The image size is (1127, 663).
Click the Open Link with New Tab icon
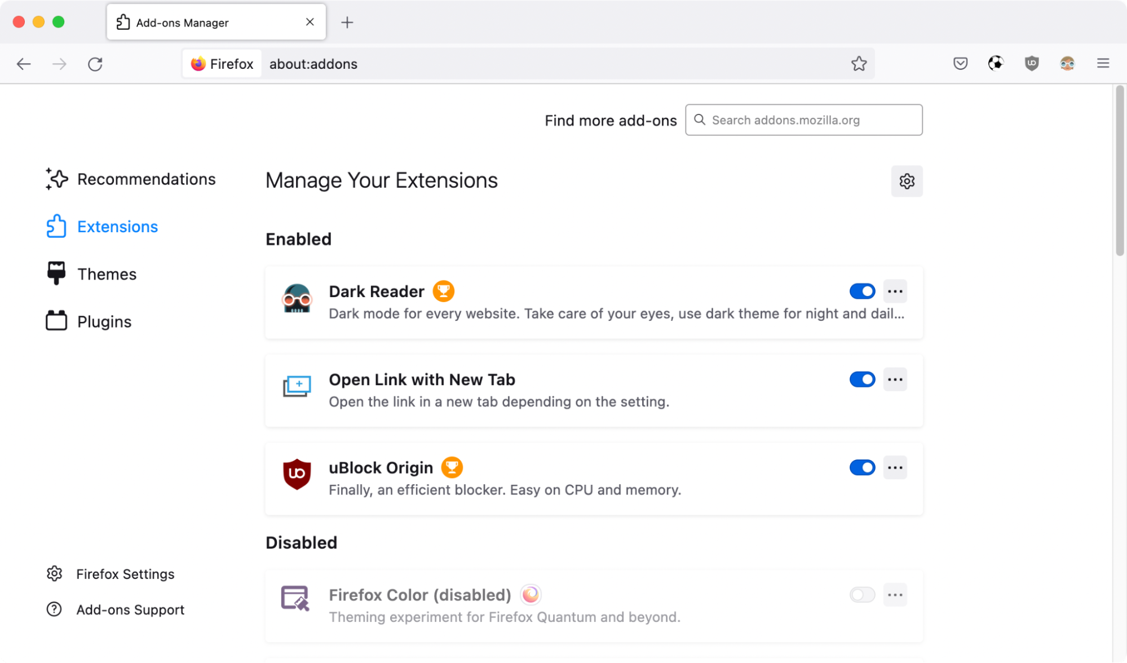[297, 387]
